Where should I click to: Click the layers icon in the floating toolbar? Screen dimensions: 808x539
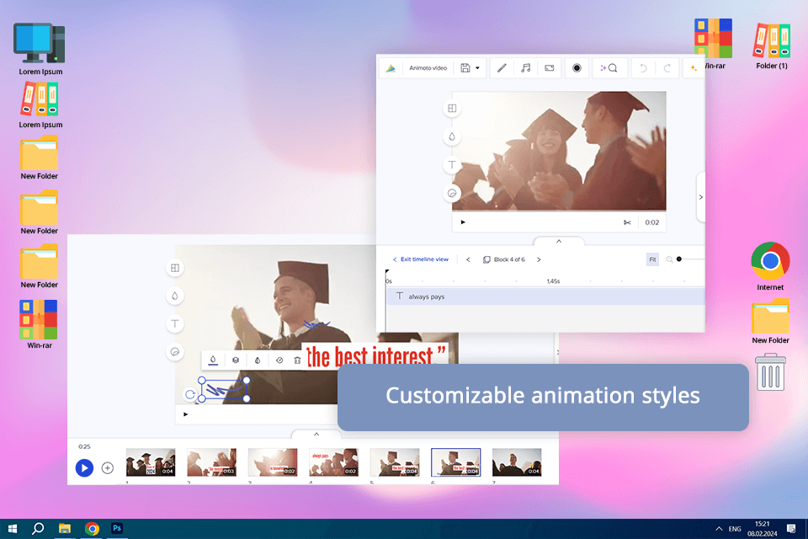[236, 360]
